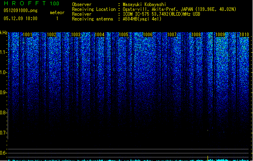Click the Receiving antenna label

click(93, 19)
